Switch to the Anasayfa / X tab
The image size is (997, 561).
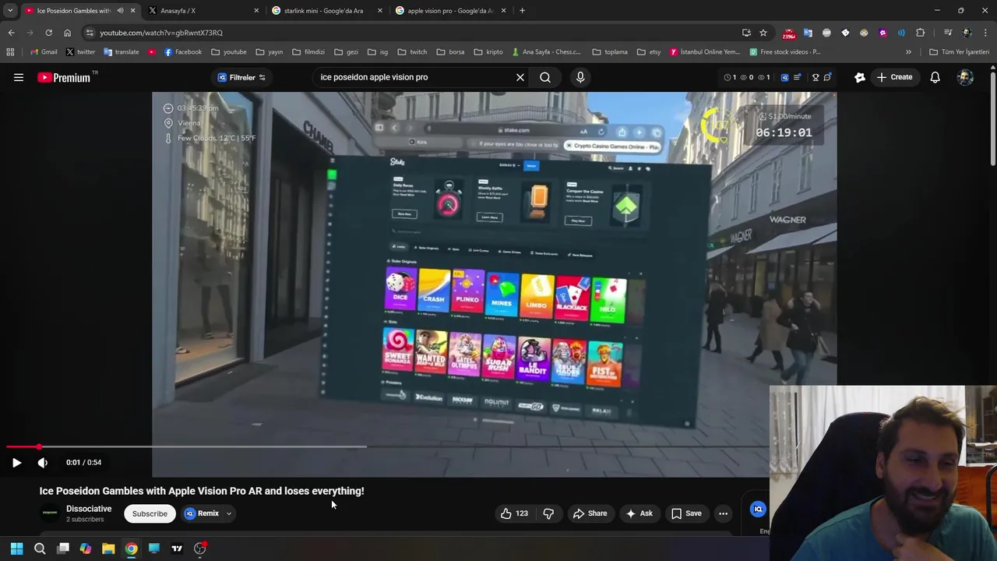coord(203,11)
